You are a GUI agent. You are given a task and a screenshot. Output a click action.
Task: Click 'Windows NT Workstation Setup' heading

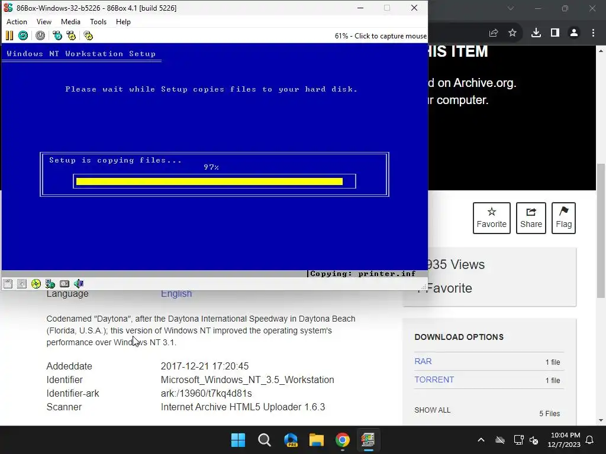tap(81, 54)
